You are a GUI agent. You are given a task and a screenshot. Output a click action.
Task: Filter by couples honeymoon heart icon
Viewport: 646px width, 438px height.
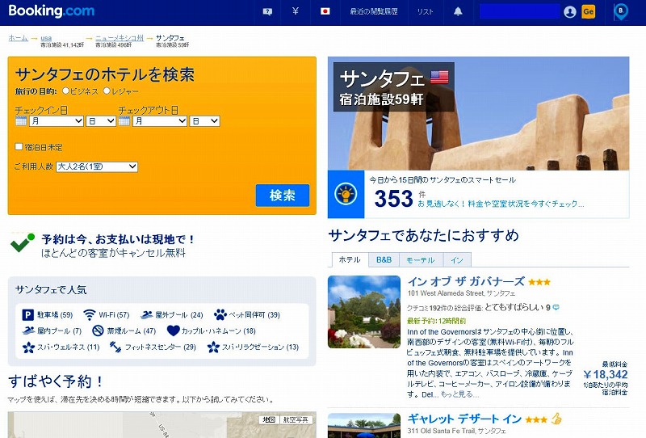pyautogui.click(x=174, y=331)
